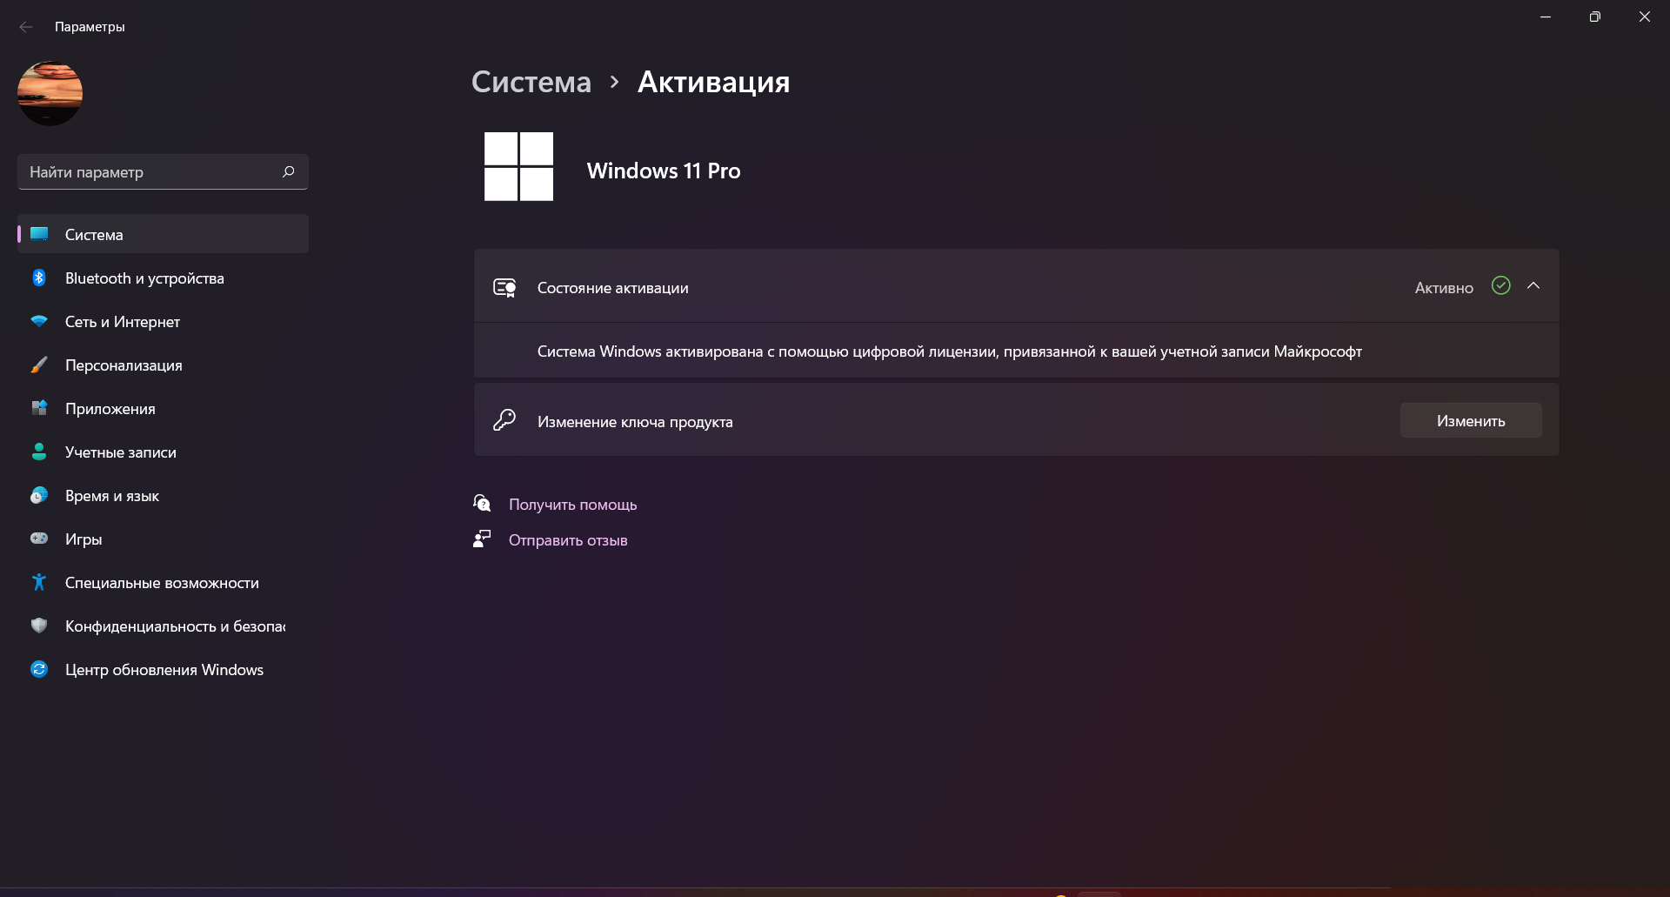Click the apps icon beside Приложения
Viewport: 1670px width, 897px height.
pos(39,408)
